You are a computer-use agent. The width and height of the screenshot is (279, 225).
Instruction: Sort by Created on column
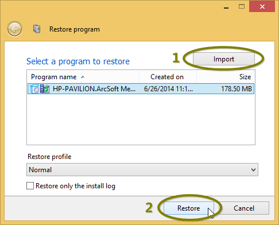(168, 77)
